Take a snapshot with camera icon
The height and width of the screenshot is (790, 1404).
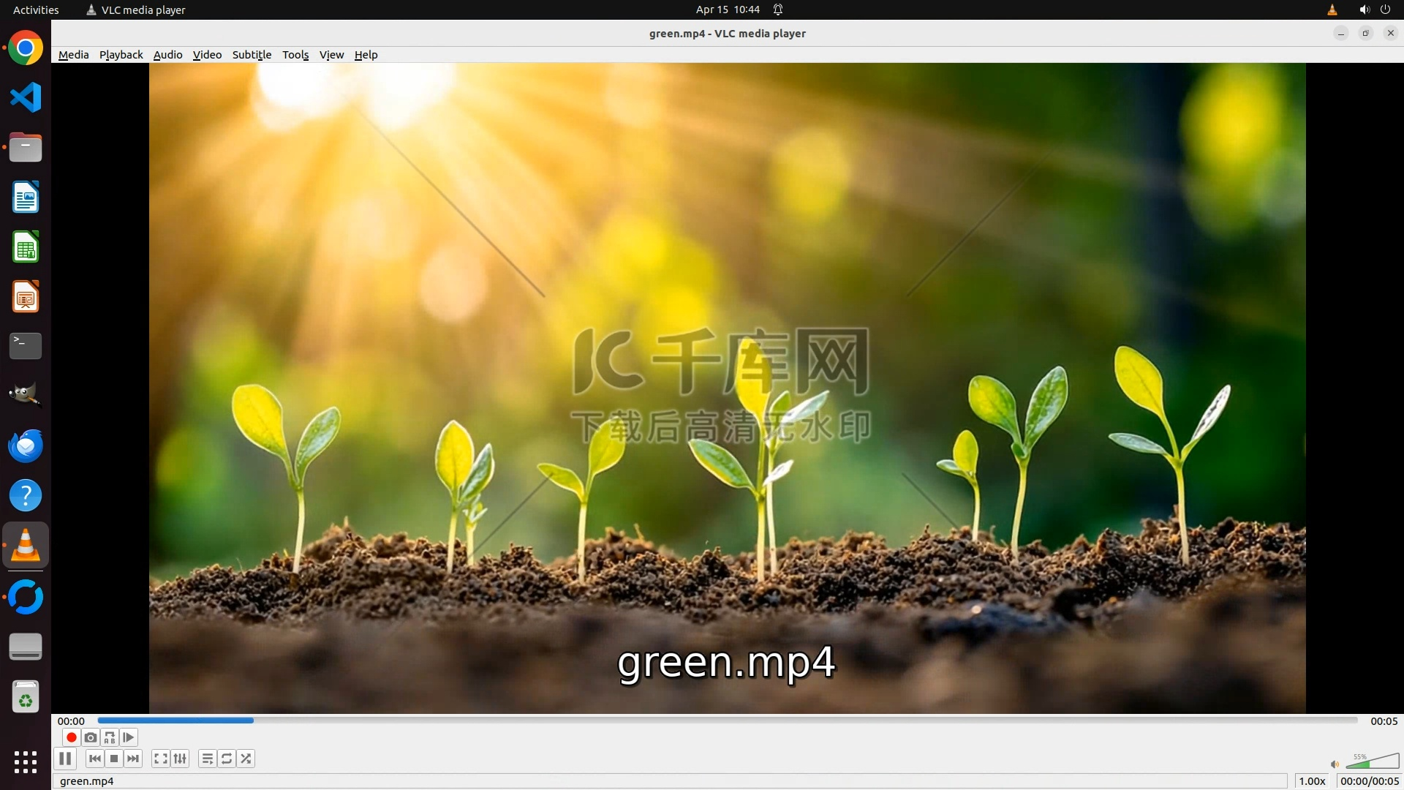pyautogui.click(x=90, y=737)
